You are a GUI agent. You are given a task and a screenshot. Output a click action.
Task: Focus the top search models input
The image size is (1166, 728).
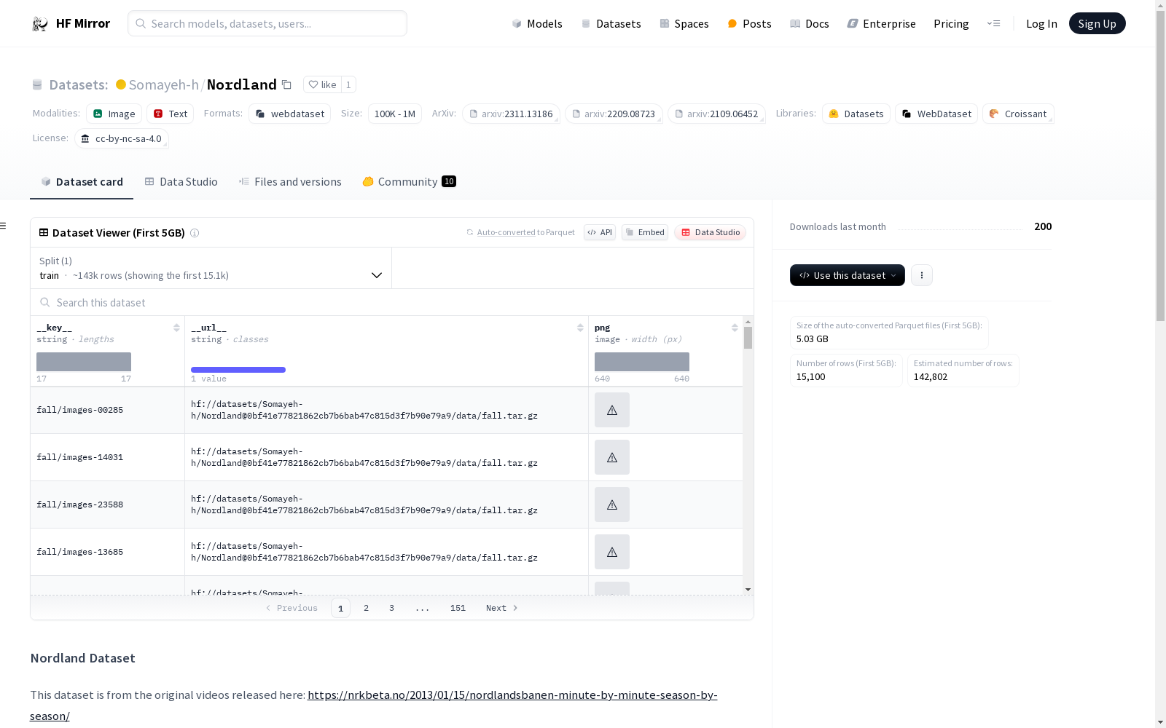pyautogui.click(x=267, y=23)
